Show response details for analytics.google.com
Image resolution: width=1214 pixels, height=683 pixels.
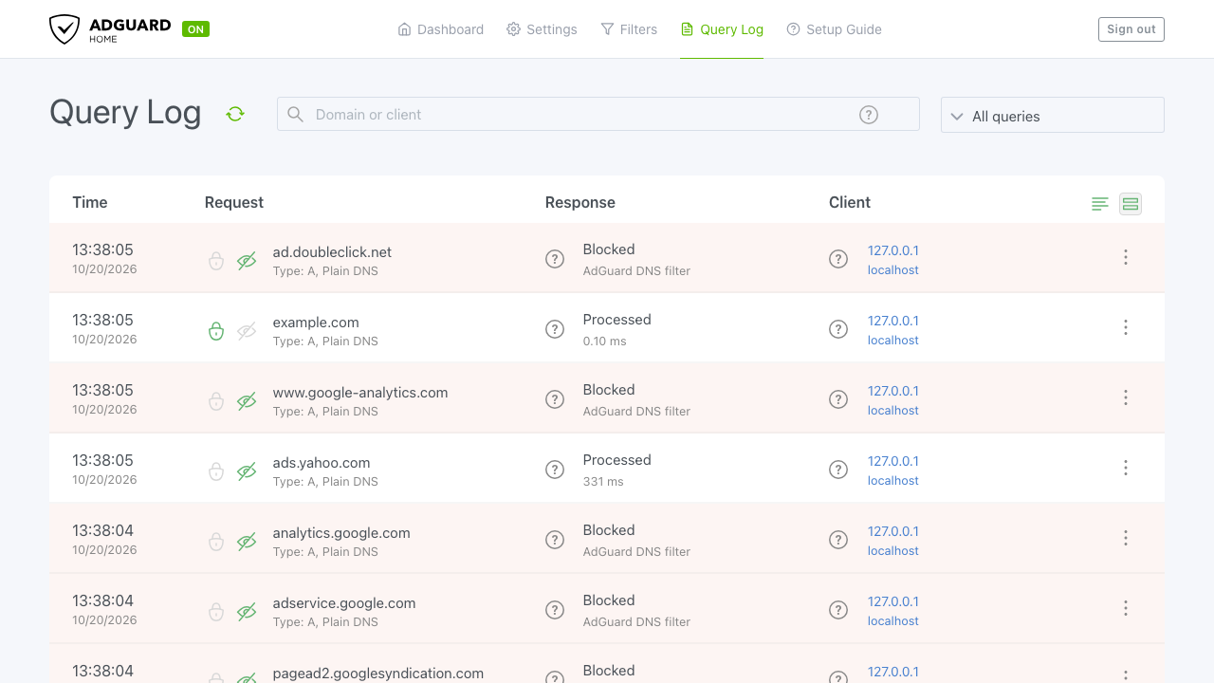point(555,540)
